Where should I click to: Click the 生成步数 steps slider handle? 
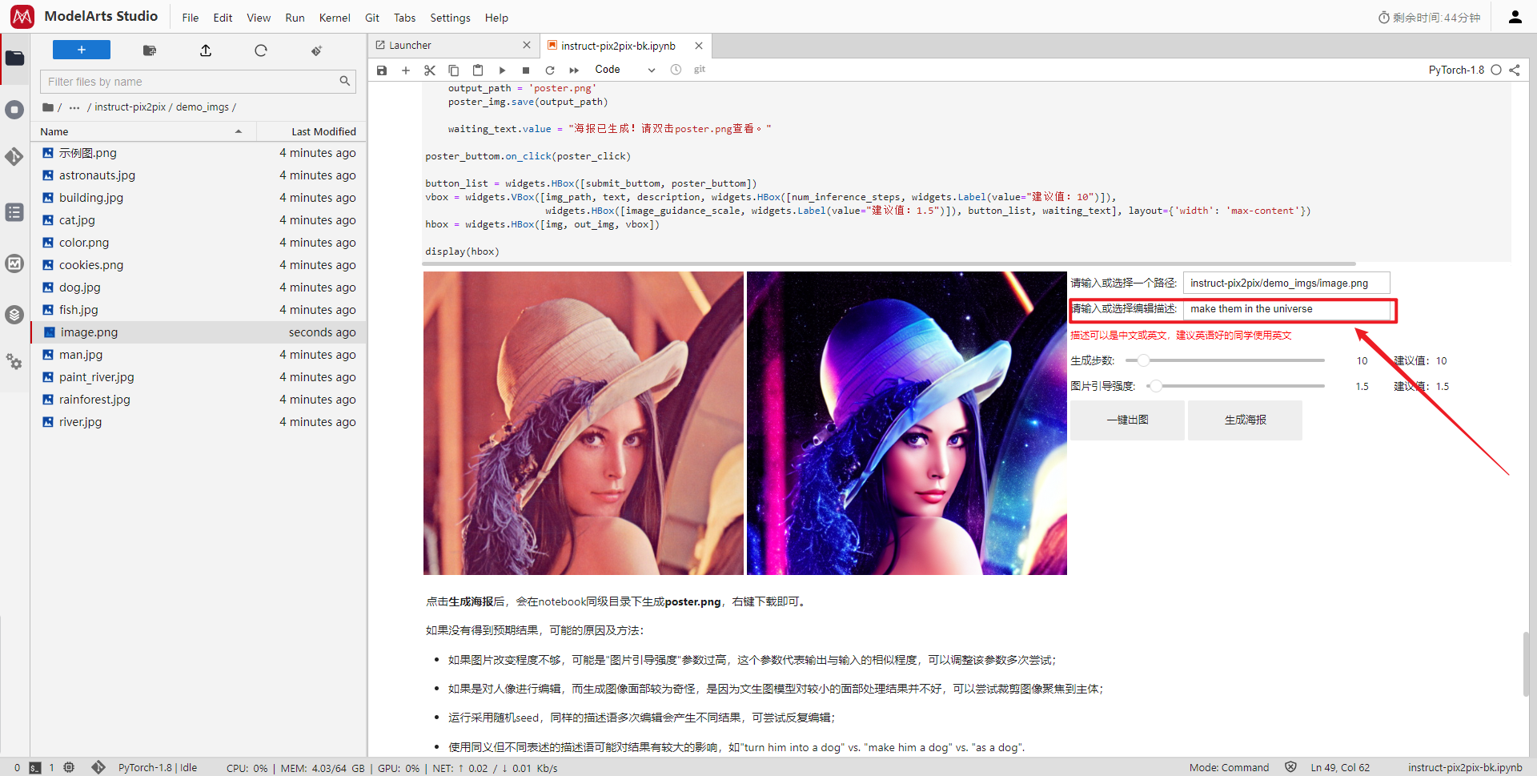1144,360
